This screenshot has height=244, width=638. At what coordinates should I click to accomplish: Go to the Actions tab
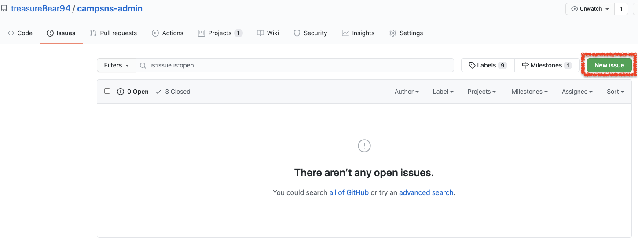(167, 33)
